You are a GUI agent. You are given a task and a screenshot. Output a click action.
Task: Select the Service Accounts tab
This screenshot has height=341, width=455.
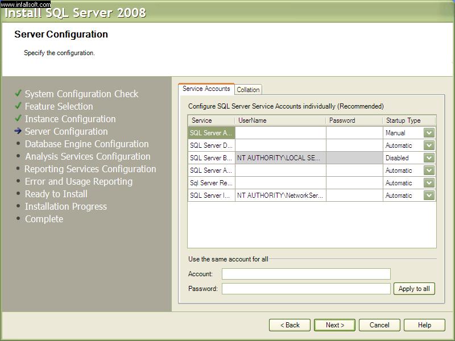(206, 89)
